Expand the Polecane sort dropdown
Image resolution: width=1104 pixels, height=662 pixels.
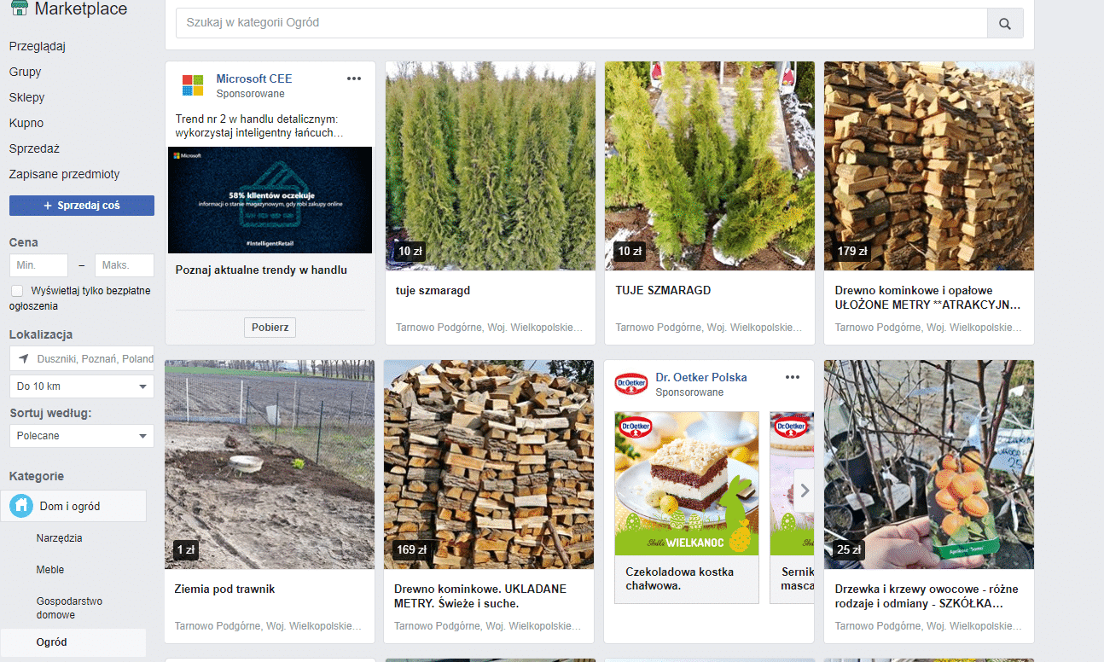[82, 436]
